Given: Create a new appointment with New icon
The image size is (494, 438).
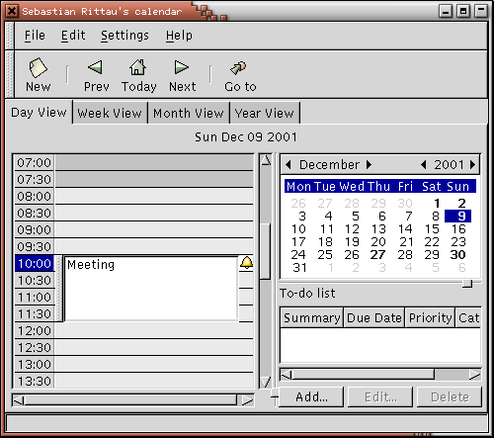Looking at the screenshot, I should 39,67.
